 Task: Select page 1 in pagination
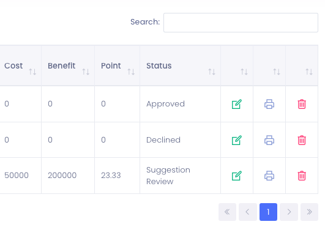click(268, 212)
